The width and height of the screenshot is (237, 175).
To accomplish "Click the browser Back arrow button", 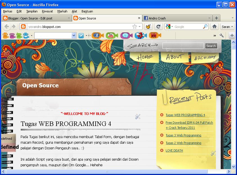I will pyautogui.click(x=6, y=27).
